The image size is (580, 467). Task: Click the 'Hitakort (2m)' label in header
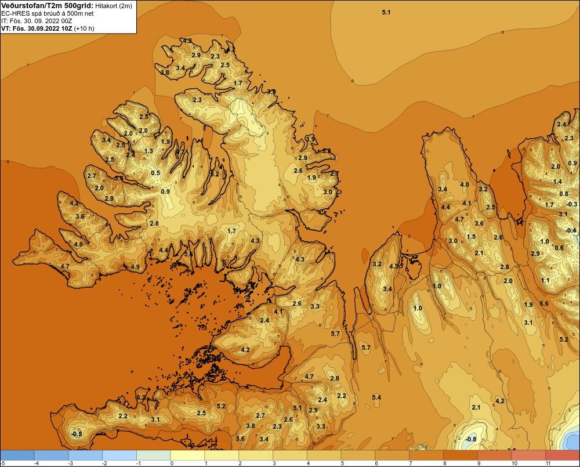(x=114, y=6)
